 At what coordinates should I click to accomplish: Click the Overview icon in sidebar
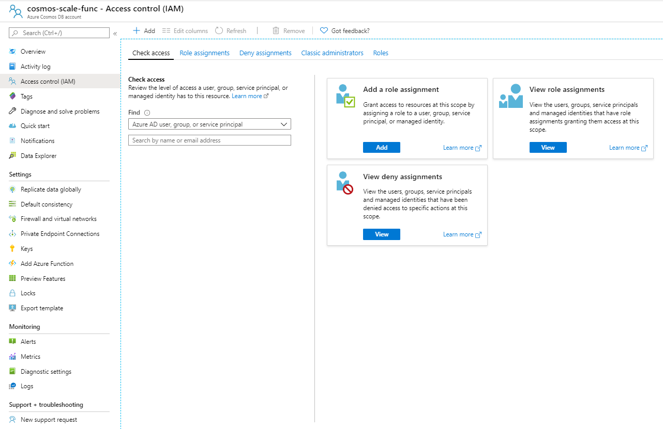(12, 52)
